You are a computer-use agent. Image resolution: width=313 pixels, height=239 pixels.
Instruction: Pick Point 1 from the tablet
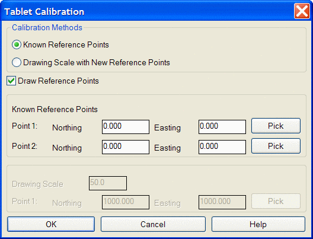pyautogui.click(x=276, y=126)
